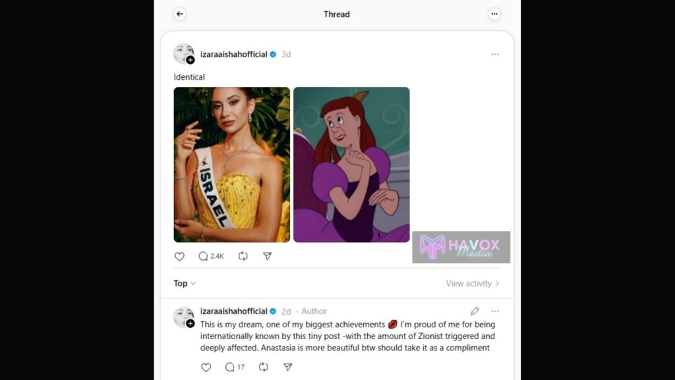
Task: Click the edit pencil icon on reply
Action: [x=475, y=311]
